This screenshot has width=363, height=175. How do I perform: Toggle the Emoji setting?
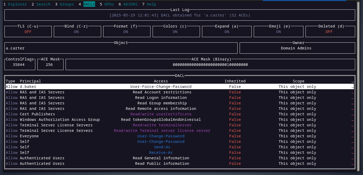(x=279, y=32)
